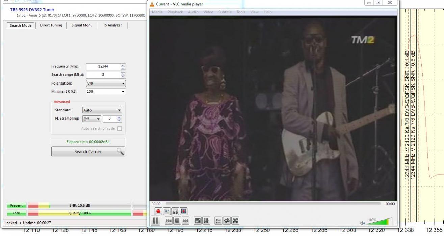Toggle VLC fullscreen mode

pyautogui.click(x=199, y=221)
